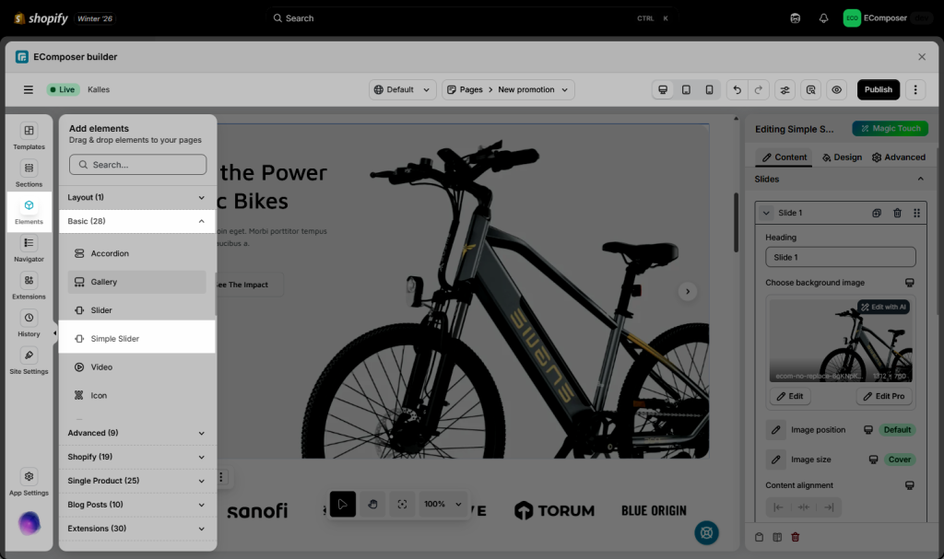944x559 pixels.
Task: Expand the Shopify (19) elements group
Action: (x=201, y=457)
